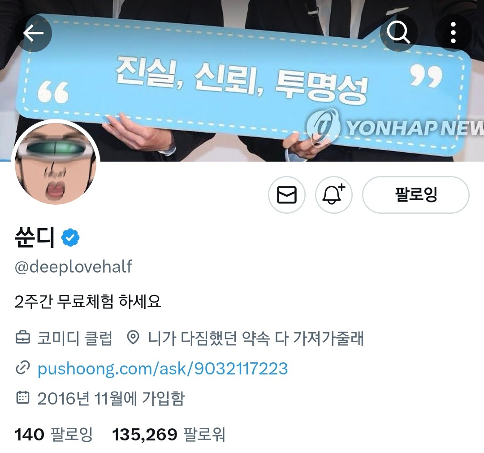This screenshot has width=484, height=453.
Task: Tap the blue verified badge
Action: (70, 237)
